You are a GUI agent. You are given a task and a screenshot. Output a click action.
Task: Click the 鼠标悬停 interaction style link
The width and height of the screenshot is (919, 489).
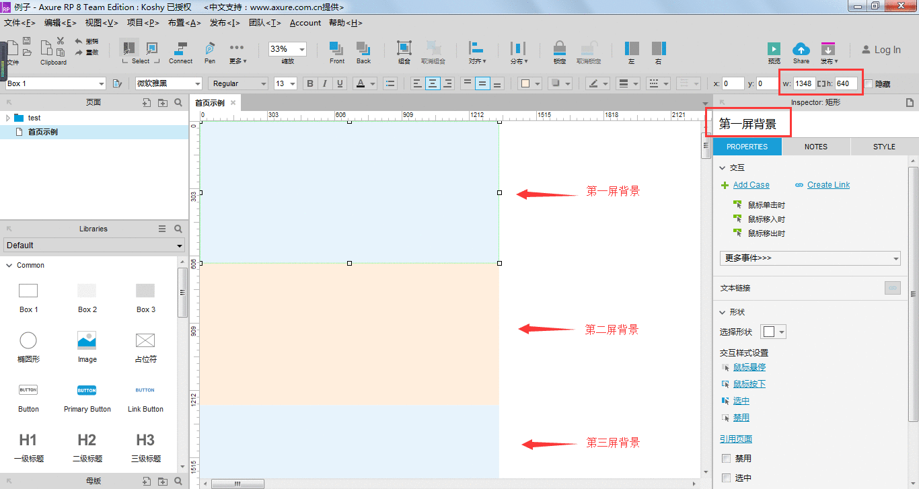coord(749,367)
